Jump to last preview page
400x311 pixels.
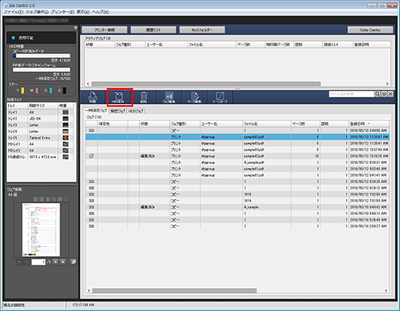point(63,262)
